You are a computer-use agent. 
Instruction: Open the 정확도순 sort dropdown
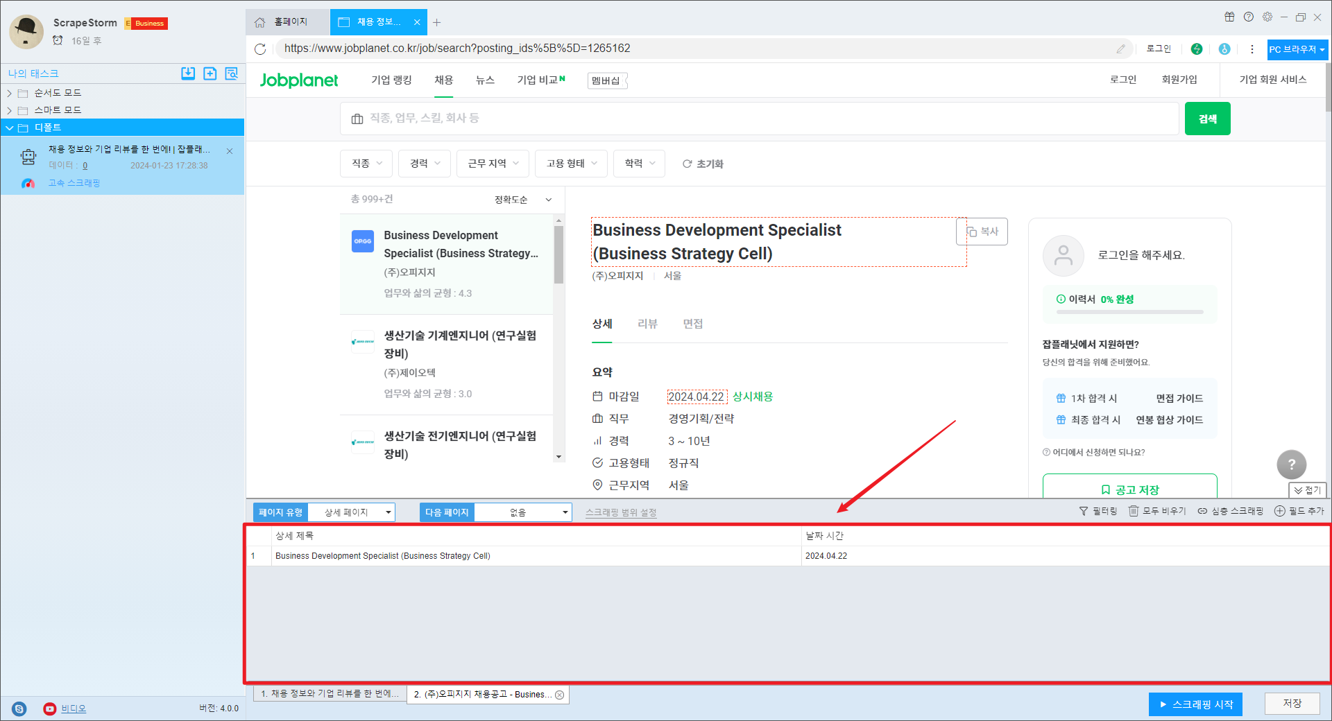point(523,200)
